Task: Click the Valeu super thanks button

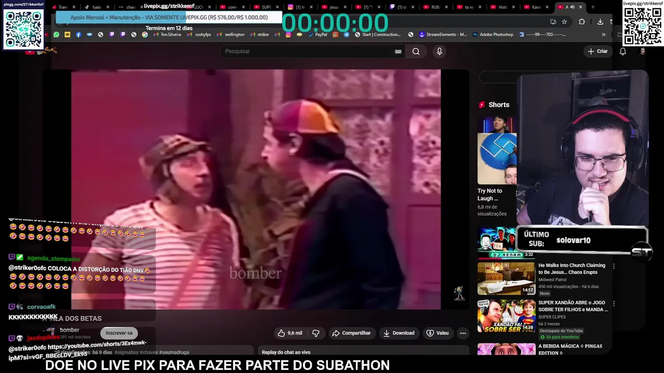Action: 437,333
